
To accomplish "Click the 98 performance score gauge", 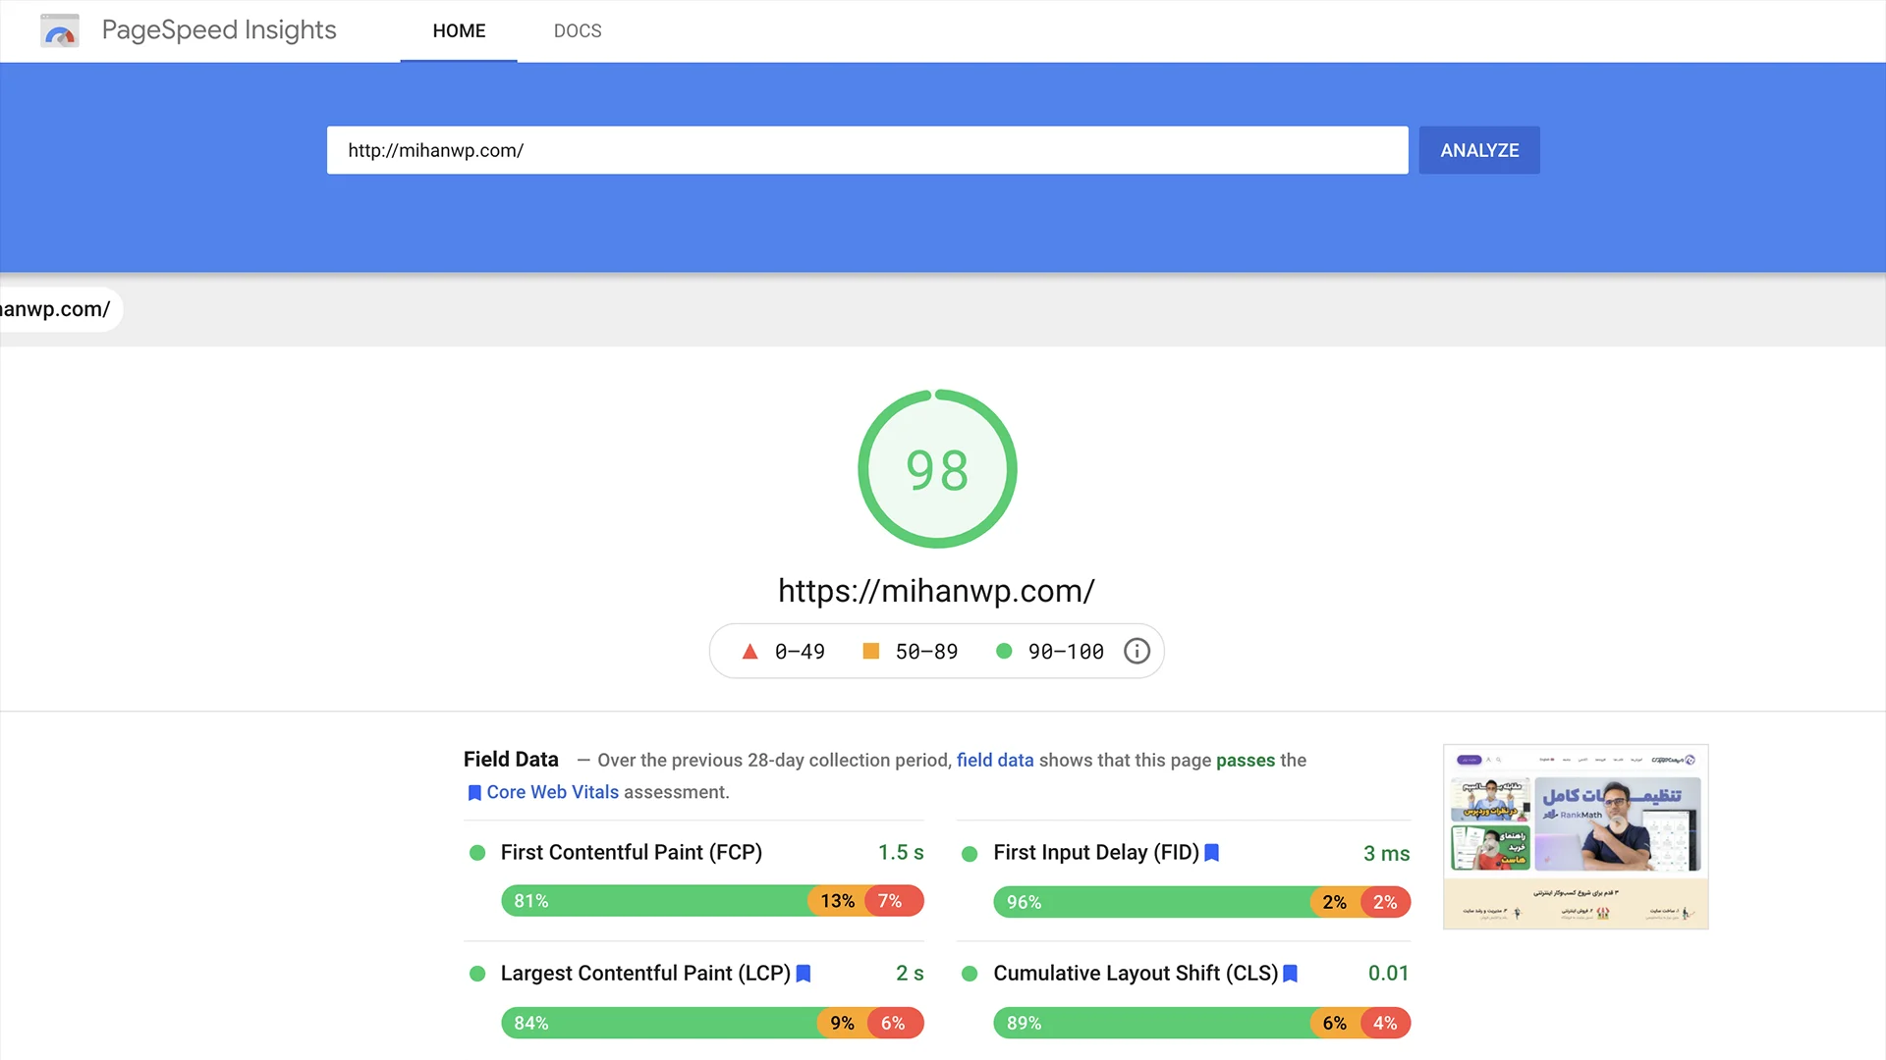I will (937, 469).
